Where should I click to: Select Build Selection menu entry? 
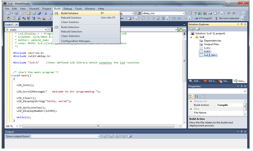pyautogui.click(x=87, y=27)
